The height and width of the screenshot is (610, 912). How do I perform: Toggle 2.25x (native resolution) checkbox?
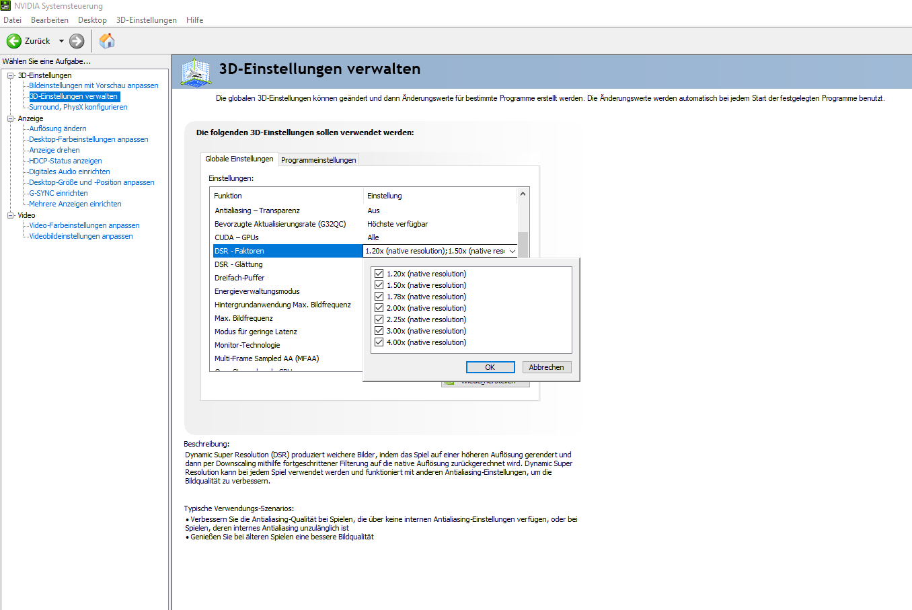379,319
